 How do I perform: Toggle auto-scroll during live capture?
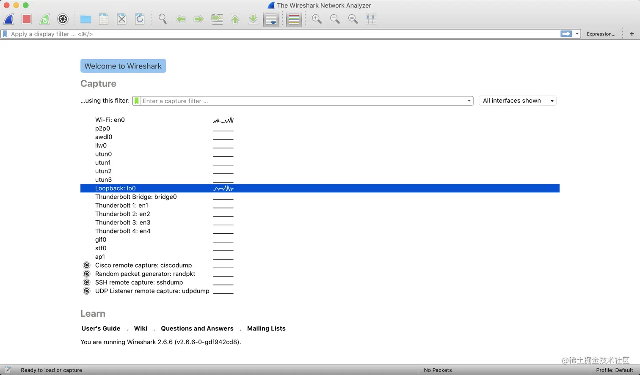coord(271,19)
